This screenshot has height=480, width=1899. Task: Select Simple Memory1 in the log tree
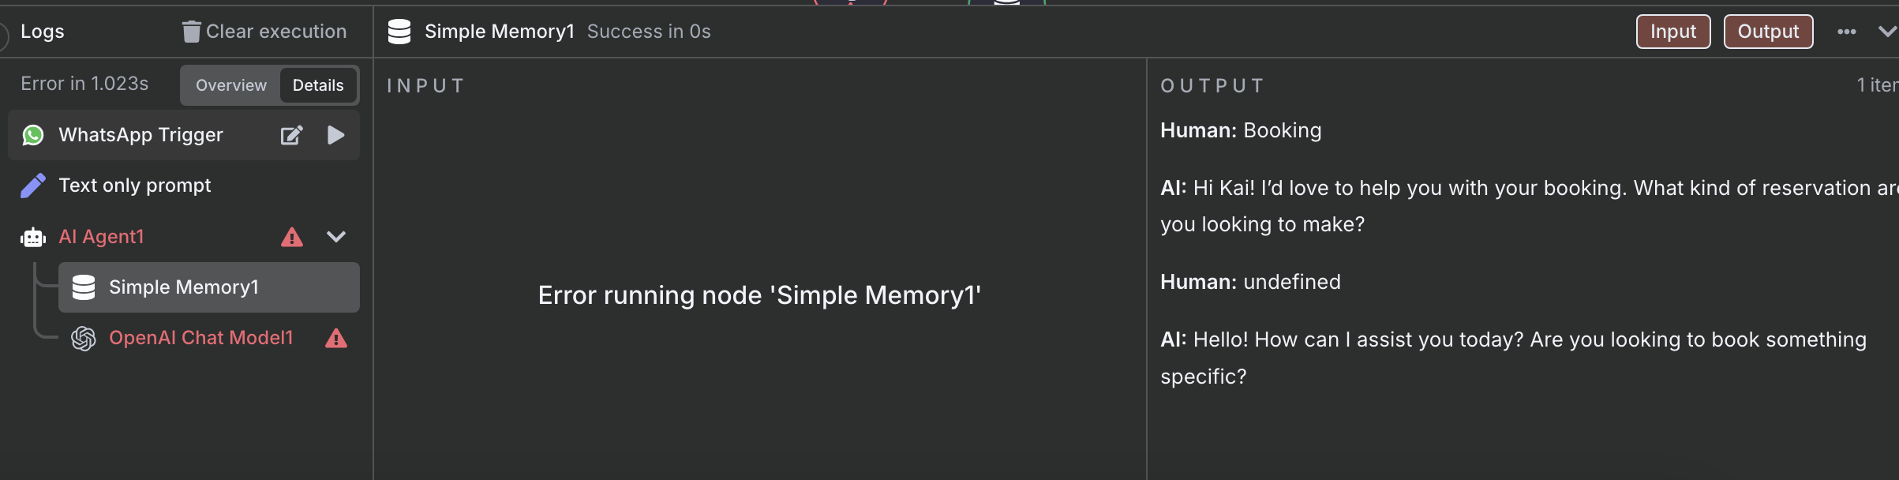point(209,287)
